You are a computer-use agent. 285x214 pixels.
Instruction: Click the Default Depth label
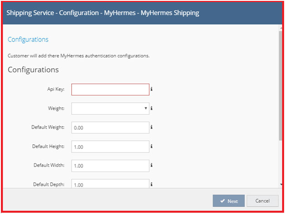click(49, 184)
